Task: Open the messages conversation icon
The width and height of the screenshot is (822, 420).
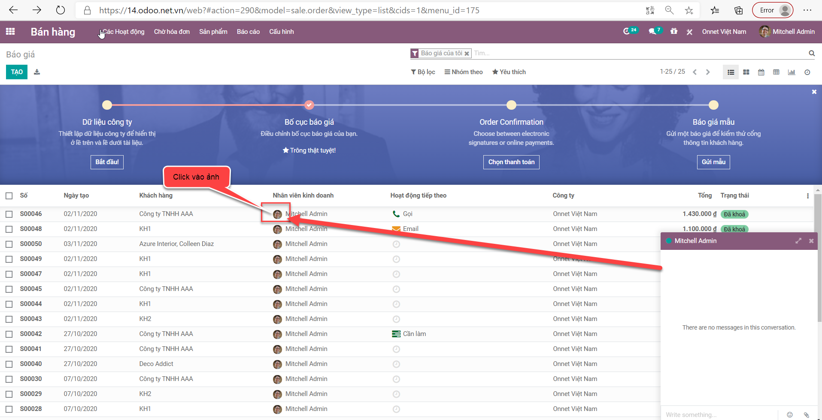Action: click(x=653, y=31)
